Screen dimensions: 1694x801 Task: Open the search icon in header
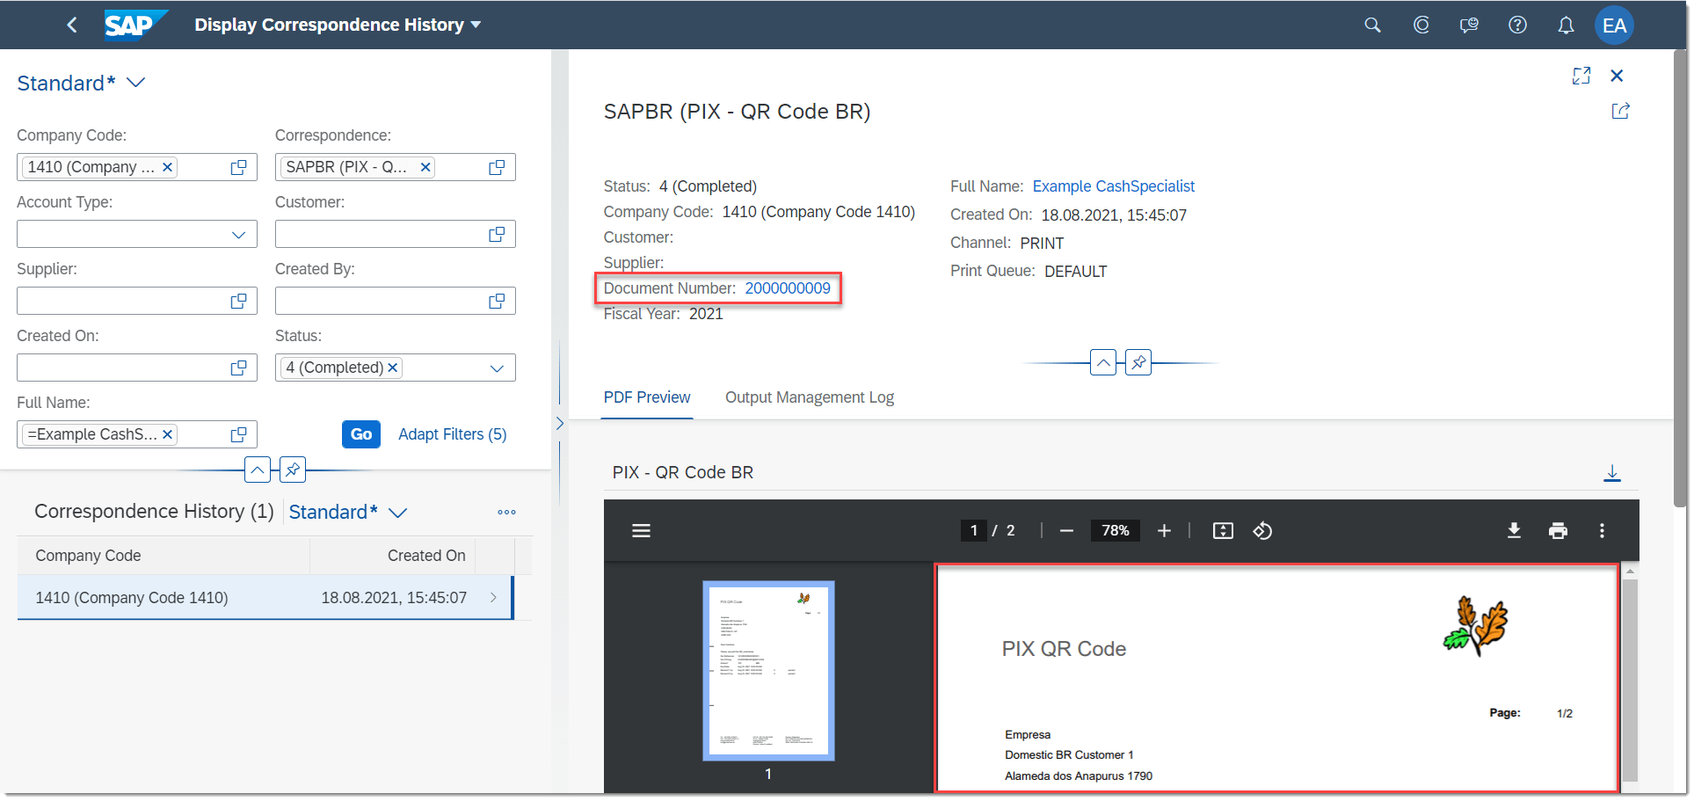pos(1372,25)
